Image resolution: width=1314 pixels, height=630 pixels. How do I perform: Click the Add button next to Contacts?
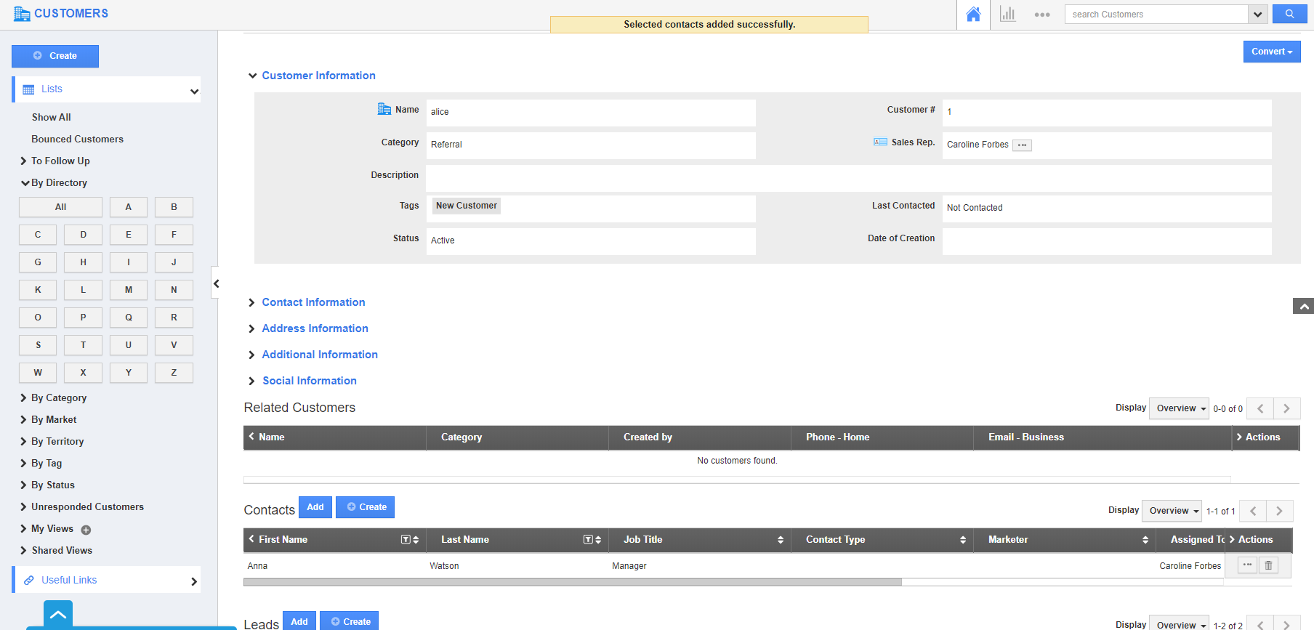(x=315, y=507)
